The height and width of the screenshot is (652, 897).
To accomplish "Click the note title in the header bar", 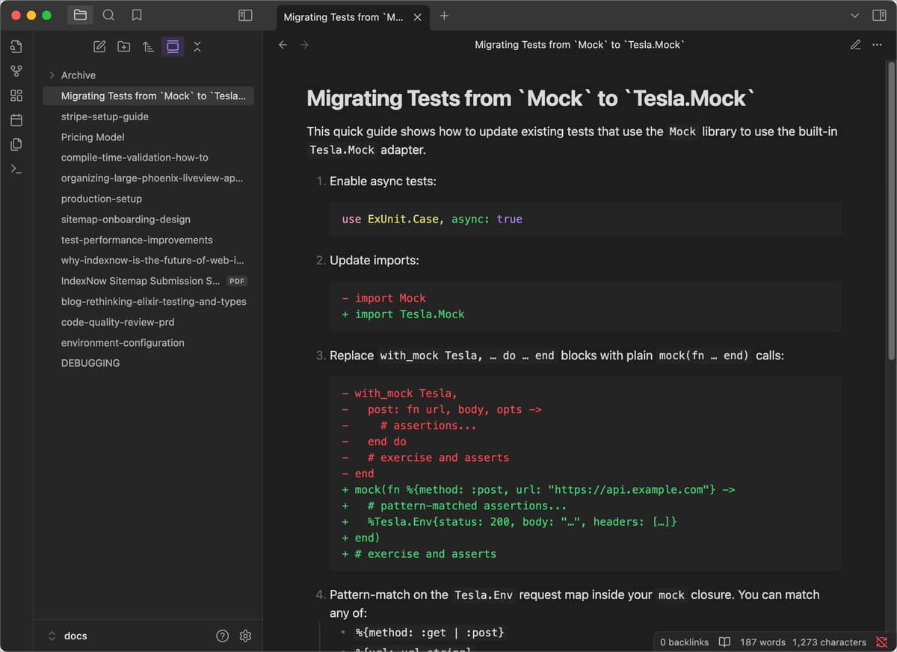I will 579,45.
